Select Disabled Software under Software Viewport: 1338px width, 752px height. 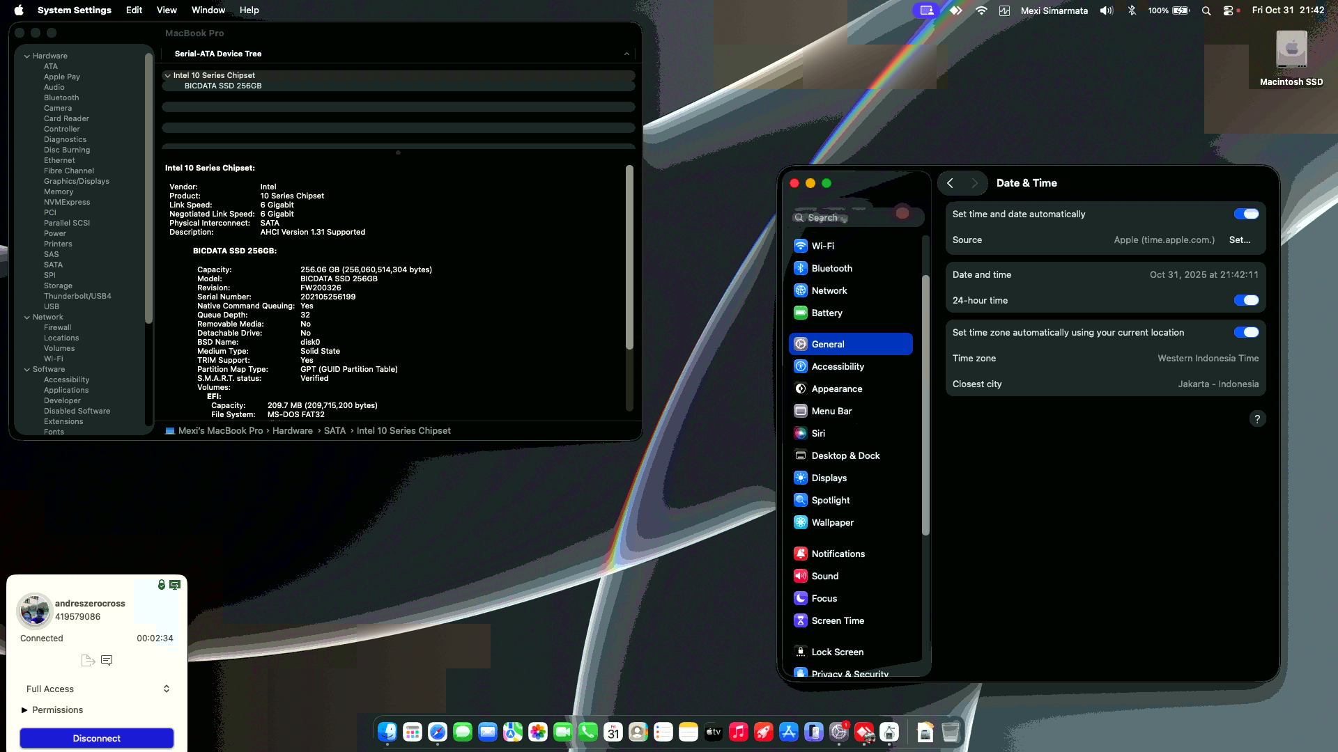tap(77, 411)
